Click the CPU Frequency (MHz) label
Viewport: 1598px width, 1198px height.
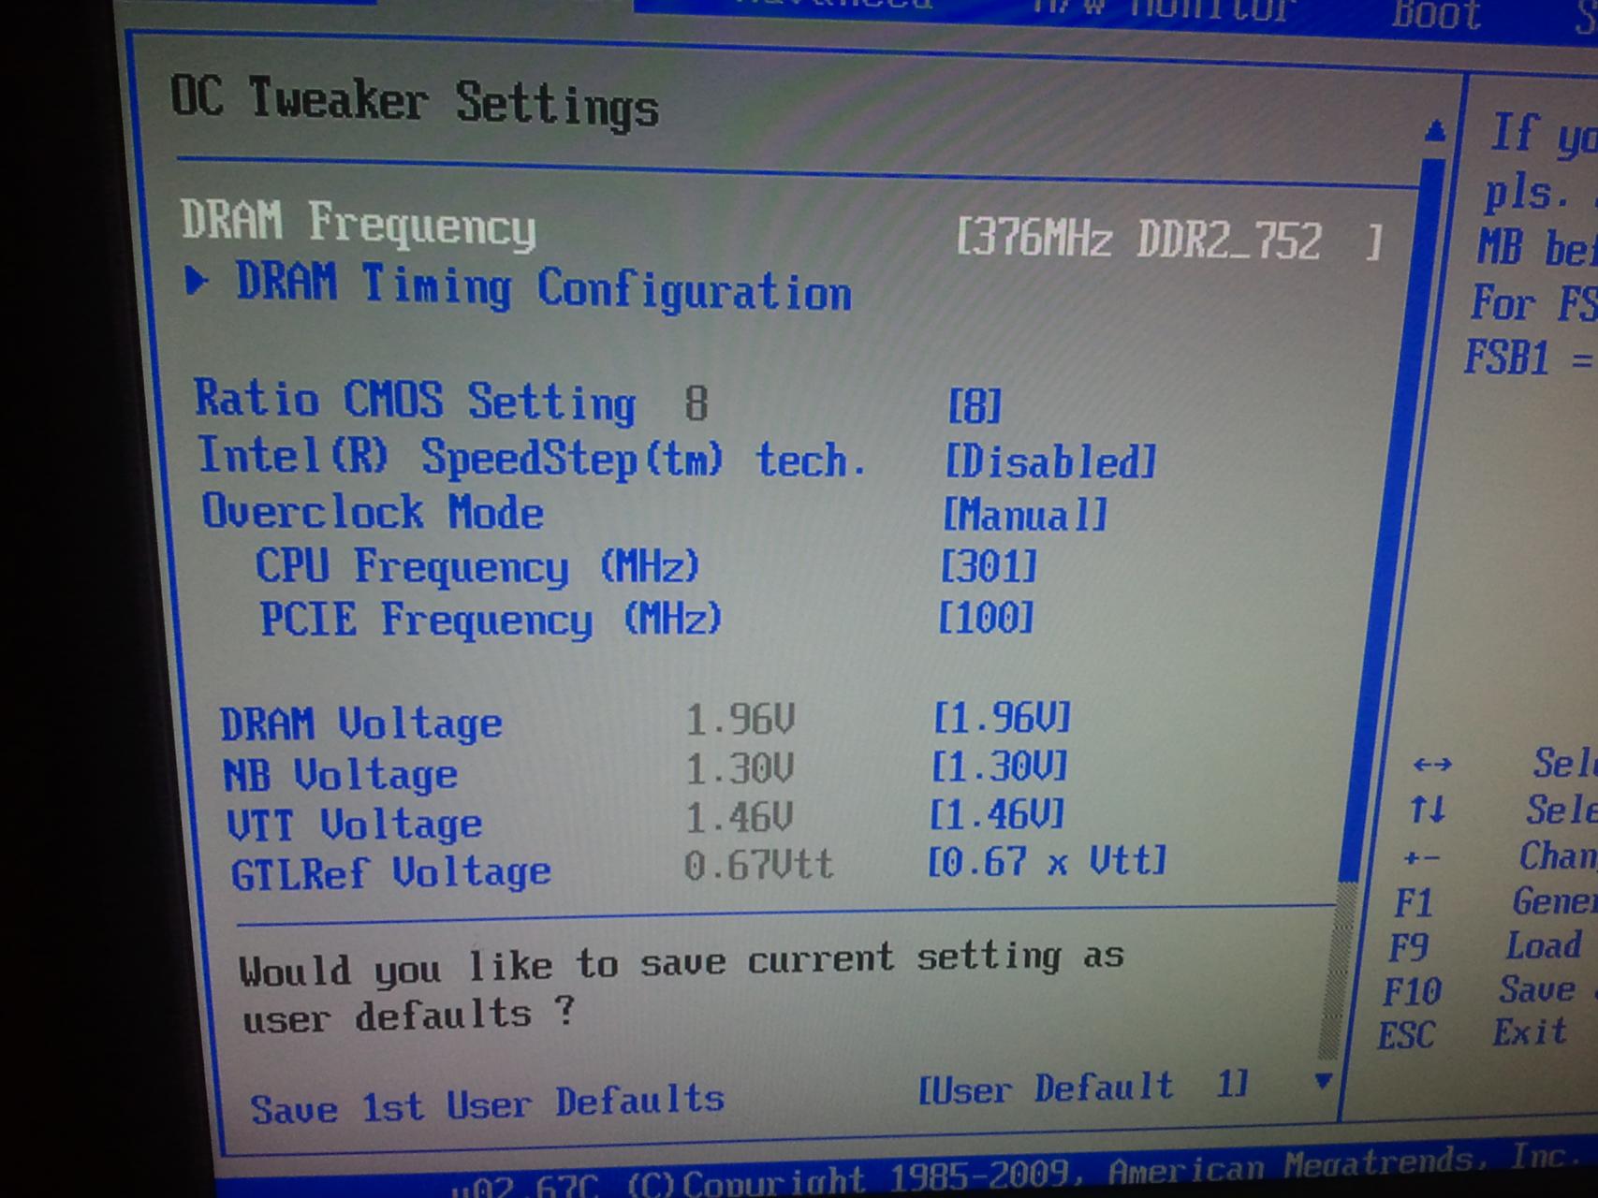click(x=477, y=566)
